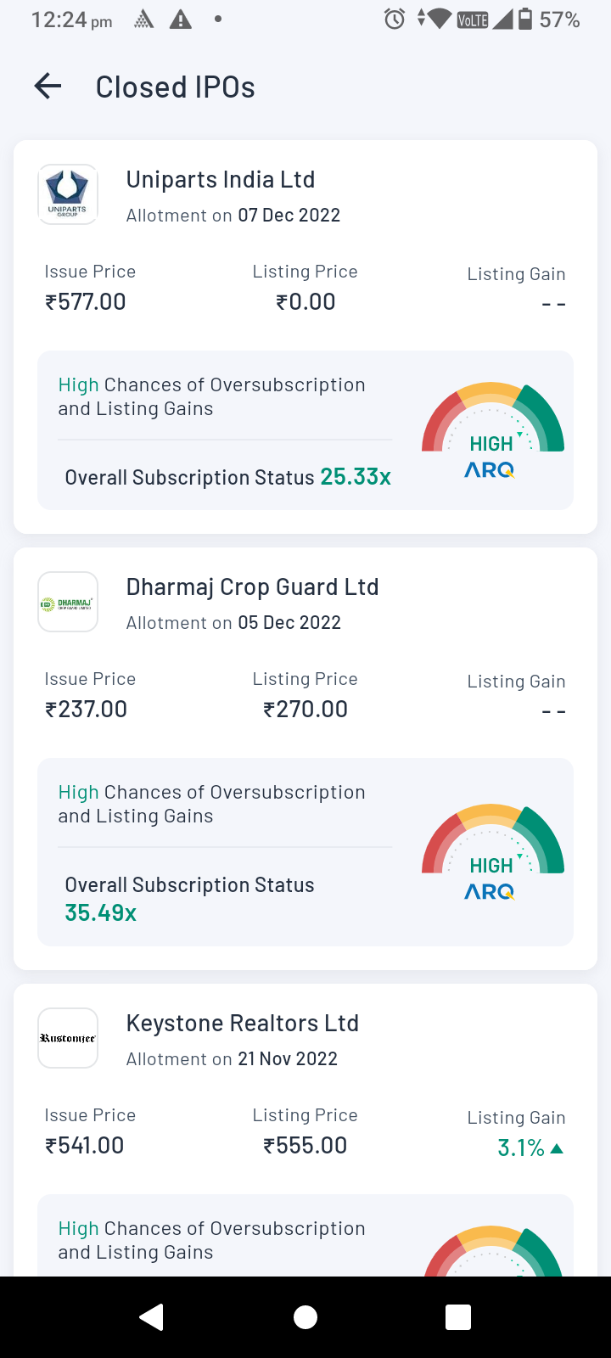Open recent apps with square button

458,1317
